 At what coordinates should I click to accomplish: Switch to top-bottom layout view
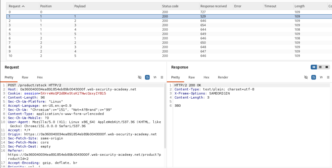320,67
